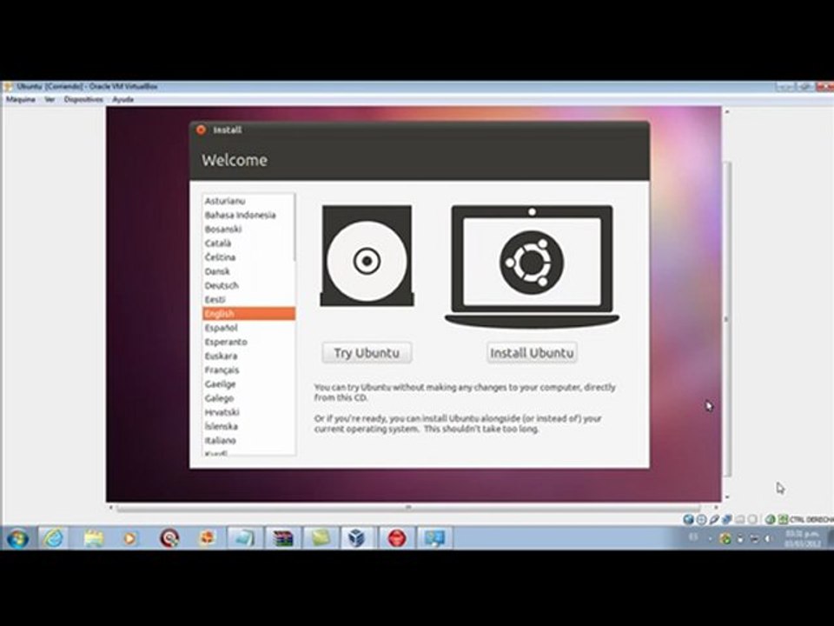Select Bosanski language

249,230
